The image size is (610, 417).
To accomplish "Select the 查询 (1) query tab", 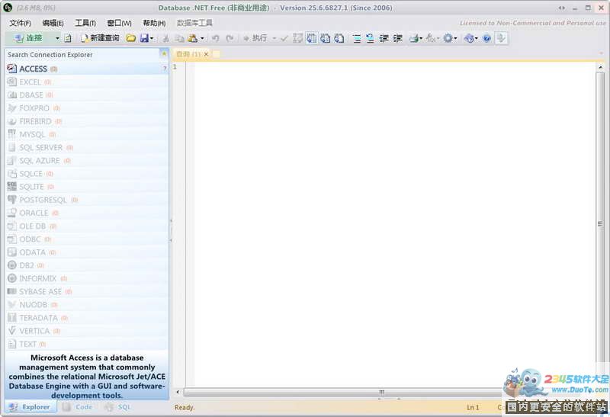I will tap(188, 54).
